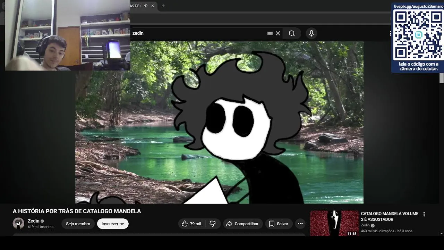Open suggested video titled CATALOGO MANDELA VOLUME 2
This screenshot has height=250, width=444.
click(390, 216)
